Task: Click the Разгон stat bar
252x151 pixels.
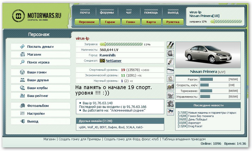Action: (206, 79)
